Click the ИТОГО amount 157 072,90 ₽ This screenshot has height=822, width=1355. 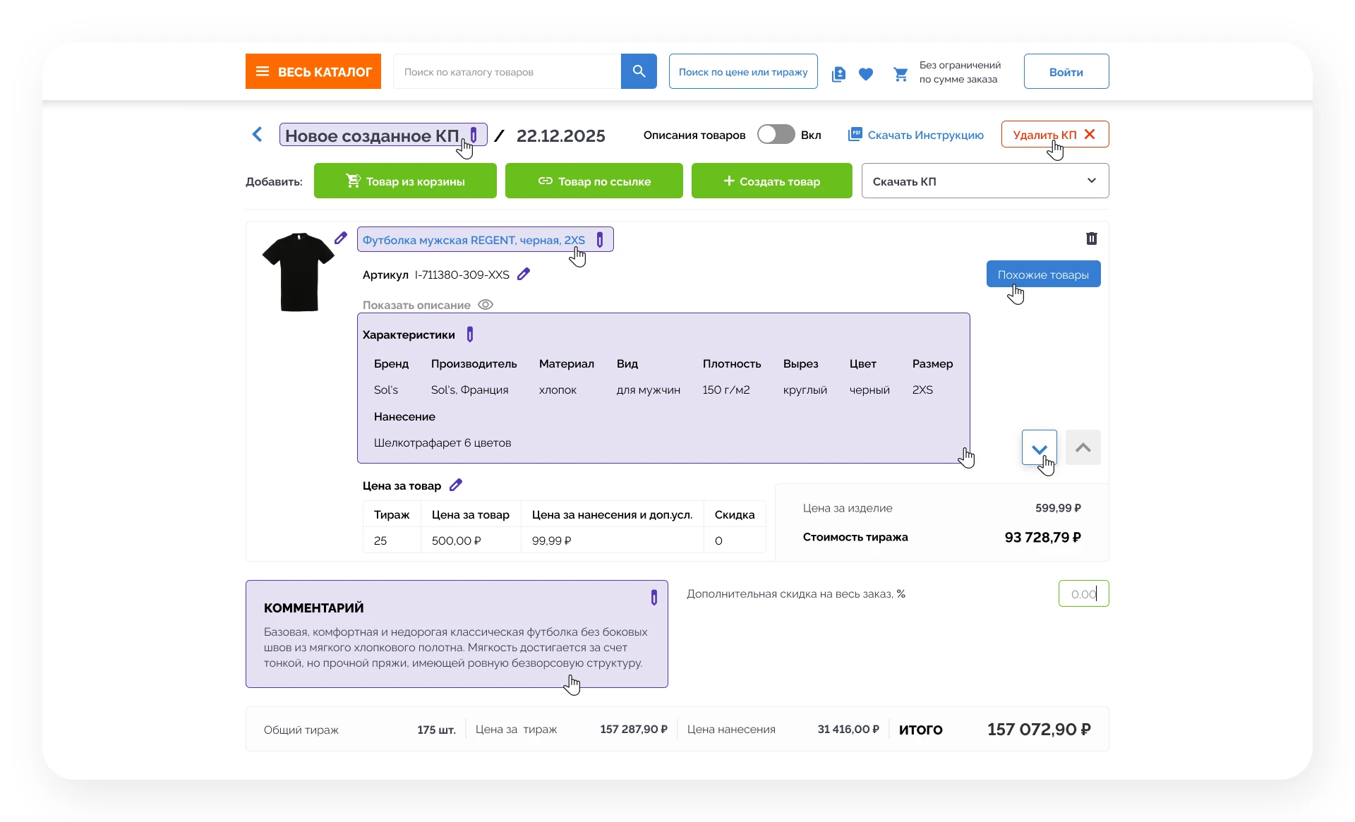pyautogui.click(x=1039, y=729)
